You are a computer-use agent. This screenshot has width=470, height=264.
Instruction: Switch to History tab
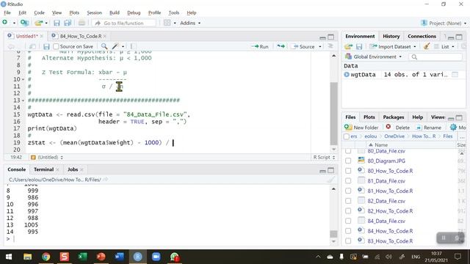coord(391,36)
